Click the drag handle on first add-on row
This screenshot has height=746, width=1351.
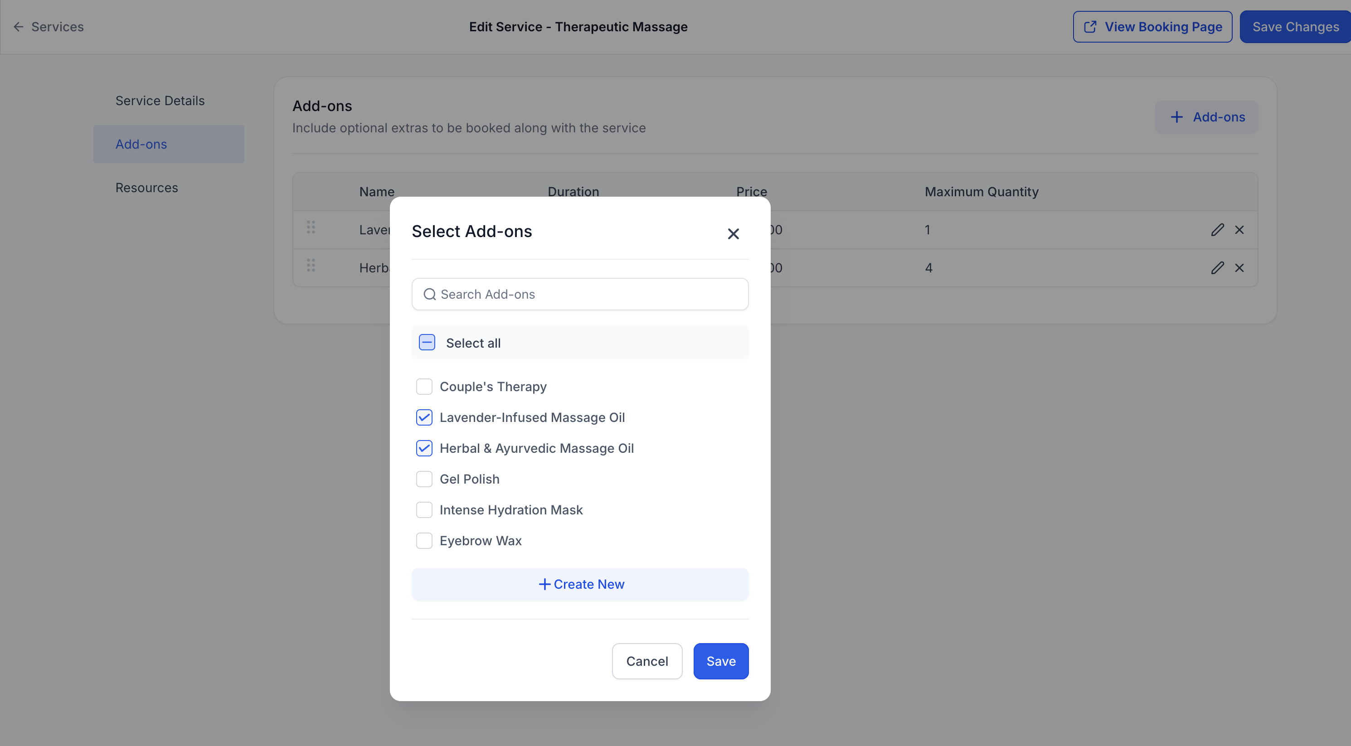311,228
